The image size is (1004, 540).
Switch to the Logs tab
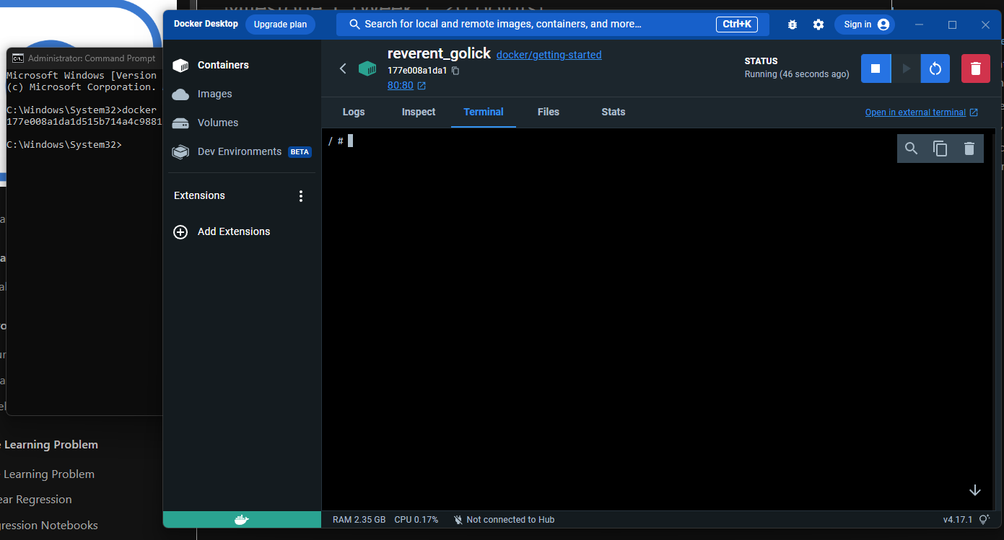pyautogui.click(x=354, y=112)
